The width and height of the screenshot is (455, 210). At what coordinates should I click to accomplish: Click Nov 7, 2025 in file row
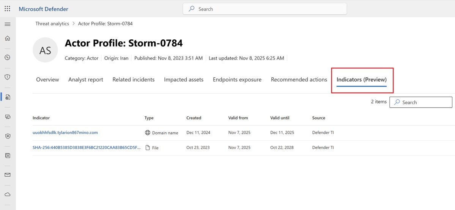[239, 147]
